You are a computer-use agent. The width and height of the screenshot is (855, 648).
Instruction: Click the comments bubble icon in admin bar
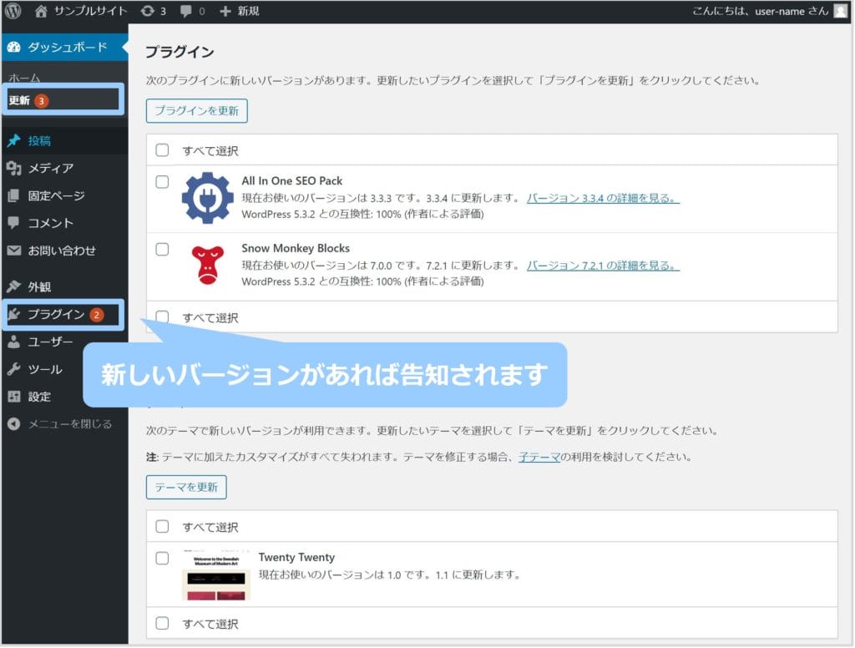[x=186, y=11]
